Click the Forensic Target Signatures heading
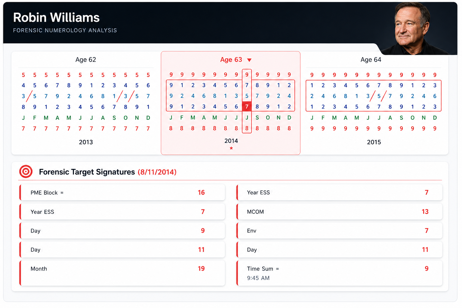Image resolution: width=462 pixels, height=308 pixels. pyautogui.click(x=87, y=172)
